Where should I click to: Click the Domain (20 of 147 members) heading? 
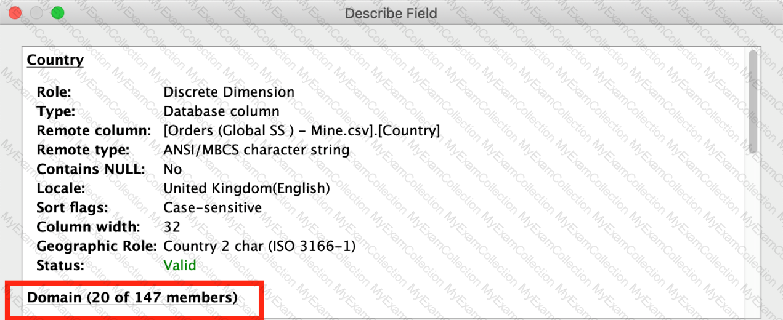click(x=132, y=298)
